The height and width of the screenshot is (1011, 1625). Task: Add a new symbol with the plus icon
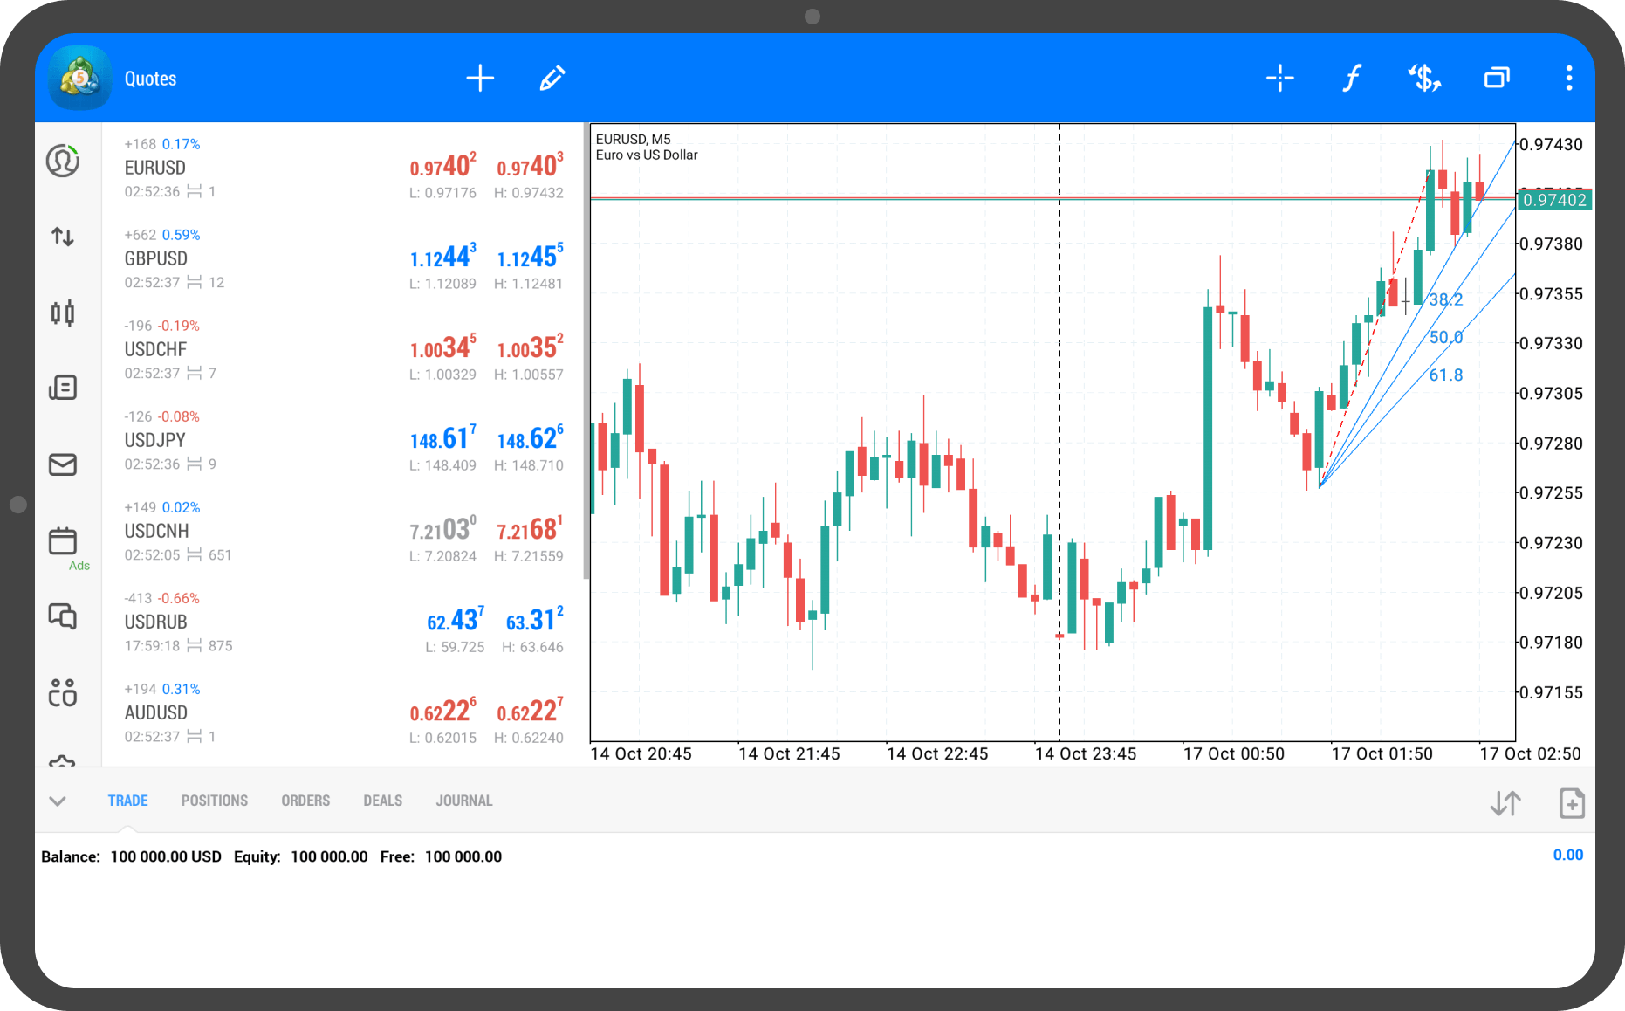(x=479, y=78)
